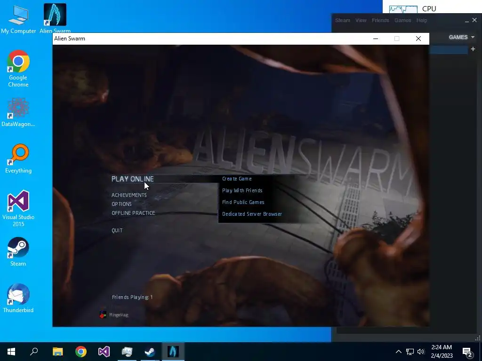Switch to Visual Studio in the taskbar
This screenshot has width=482, height=361.
tap(104, 352)
